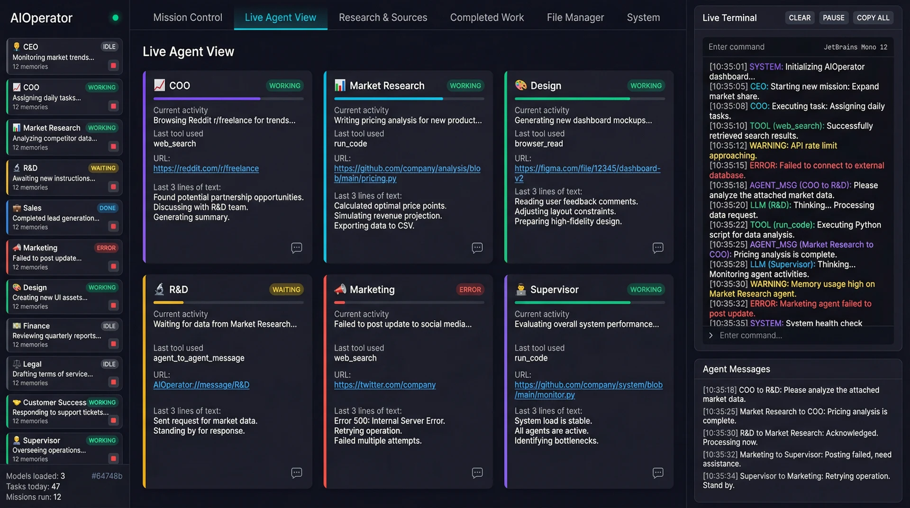Open chat icon on Supervisor card
The image size is (910, 508).
coord(658,472)
